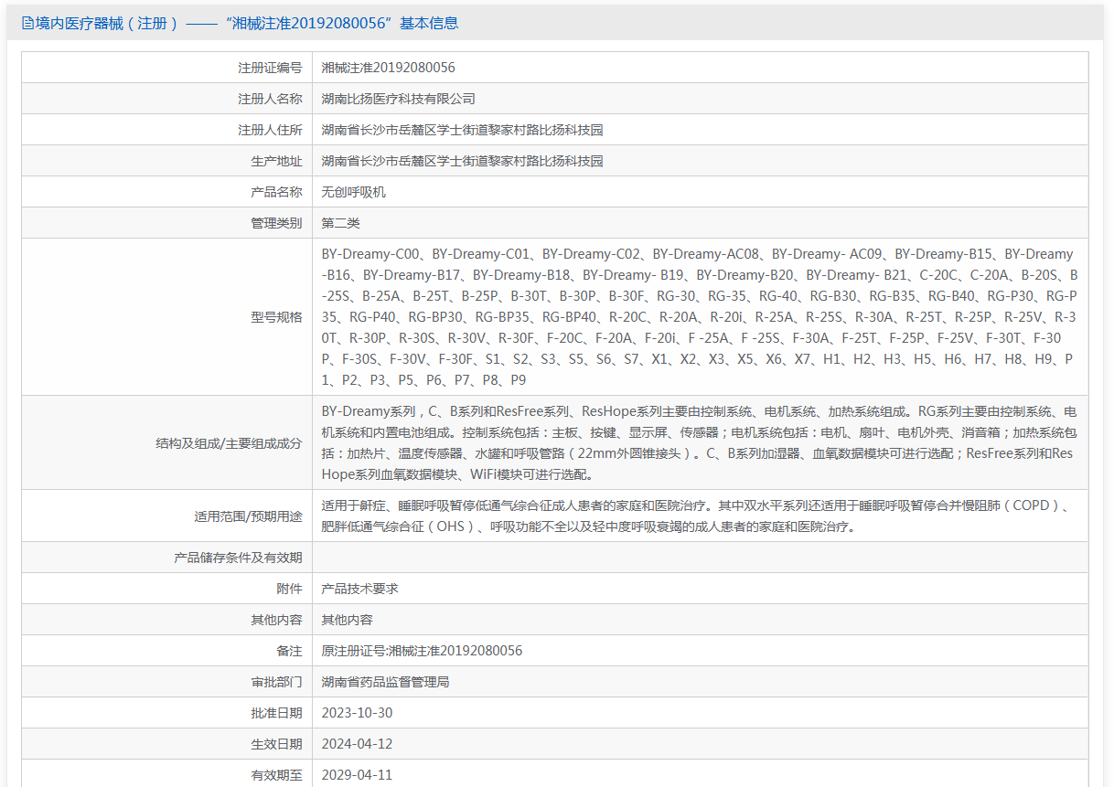Click the model list text starting BY-Dreamy-C00
Viewport: 1114px width, 787px height.
700,317
